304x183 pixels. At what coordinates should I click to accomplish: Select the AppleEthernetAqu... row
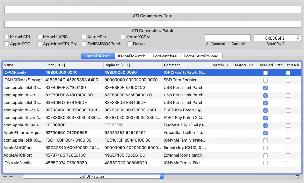(x=152, y=133)
